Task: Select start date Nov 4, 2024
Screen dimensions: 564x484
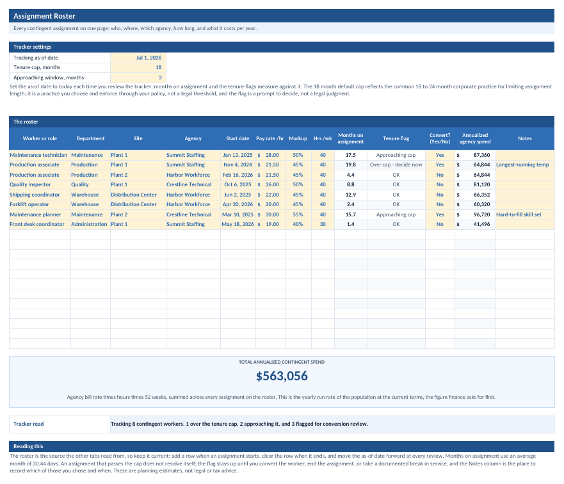Action: [238, 165]
